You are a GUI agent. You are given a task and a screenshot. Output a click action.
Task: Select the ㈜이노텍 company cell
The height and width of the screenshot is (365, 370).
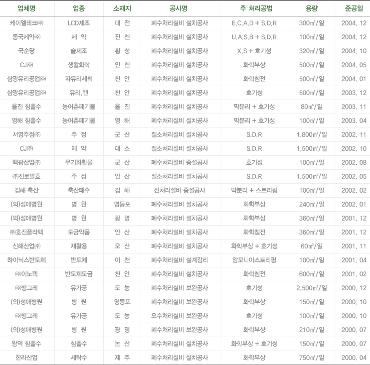click(x=26, y=273)
